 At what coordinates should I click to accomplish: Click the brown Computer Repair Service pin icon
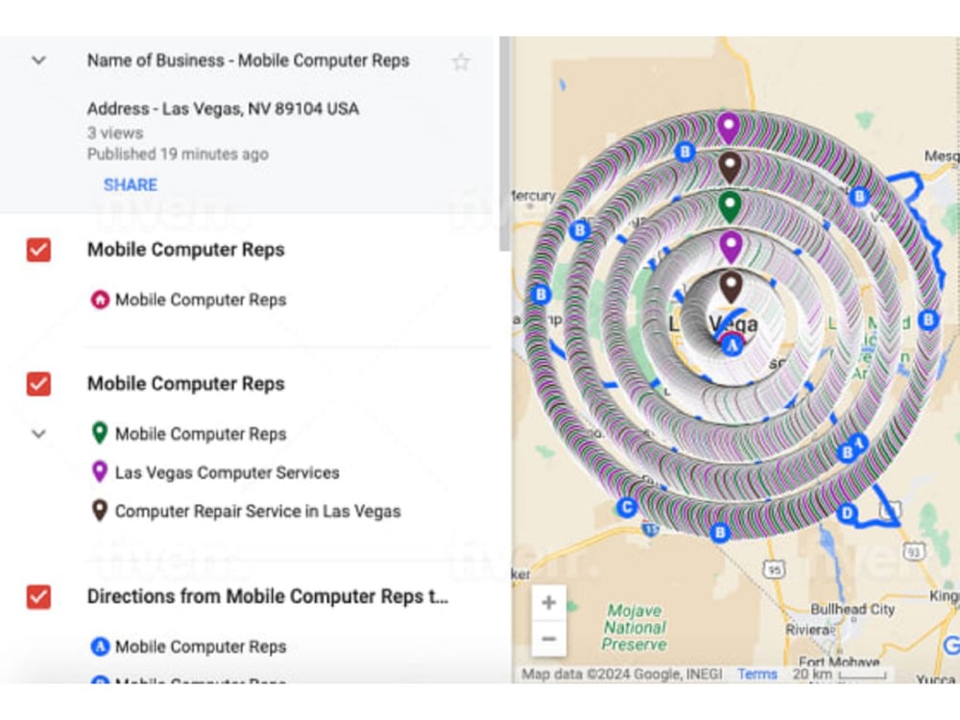(x=100, y=511)
